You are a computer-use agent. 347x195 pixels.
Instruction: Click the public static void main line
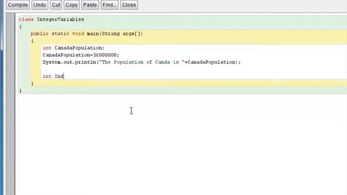point(87,34)
